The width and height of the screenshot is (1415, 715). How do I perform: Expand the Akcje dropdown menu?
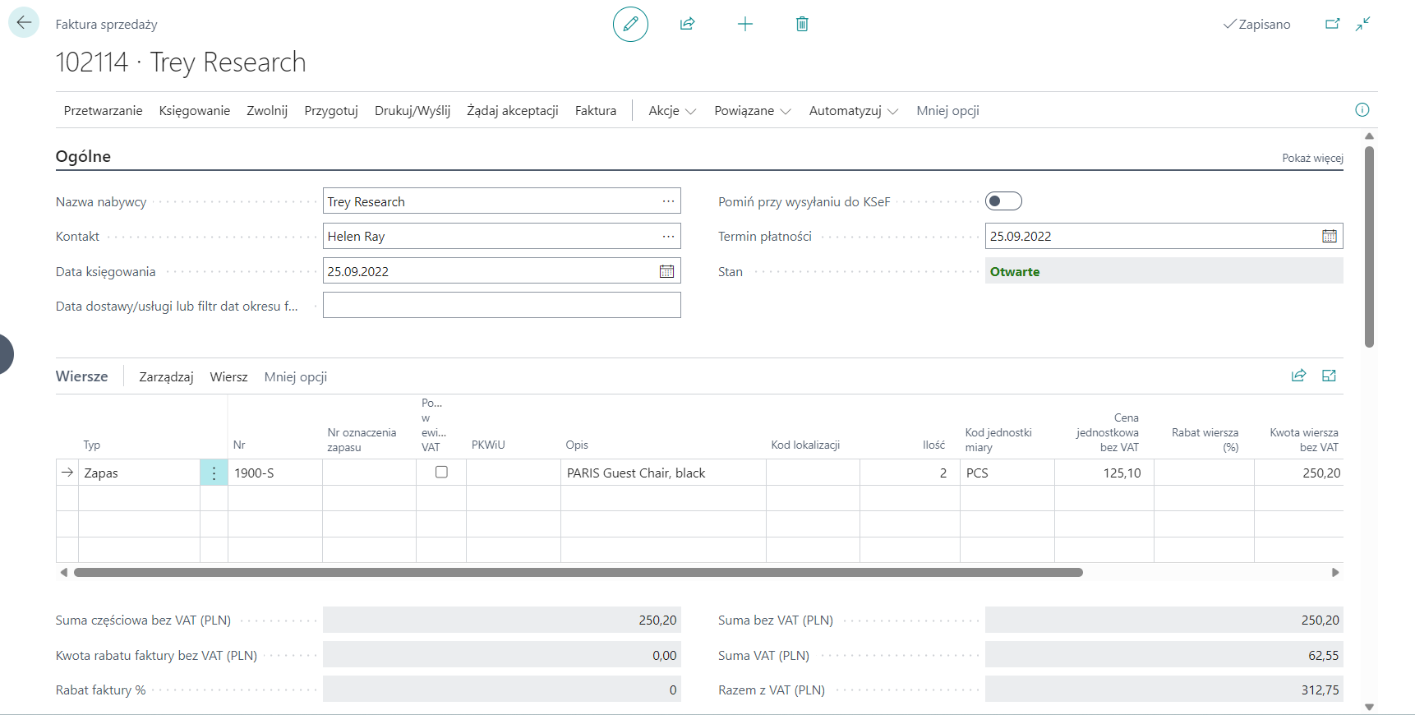coord(672,111)
